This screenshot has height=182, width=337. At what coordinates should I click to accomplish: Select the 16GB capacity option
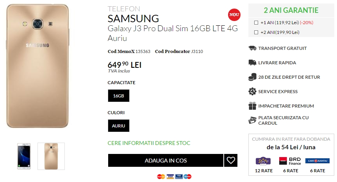[x=118, y=96]
